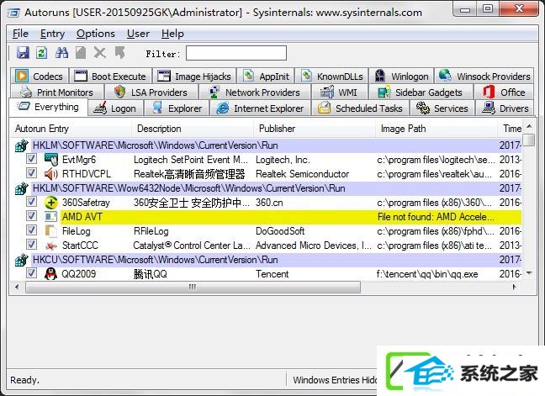This screenshot has height=396, width=545.
Task: Click the QQ2009 penguin icon
Action: coord(51,274)
